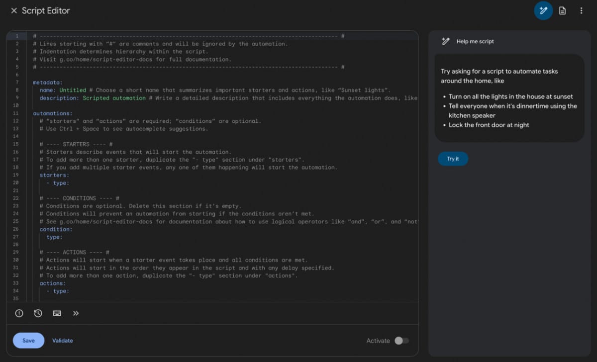
Task: Exit the Script Editor
Action: 13,10
